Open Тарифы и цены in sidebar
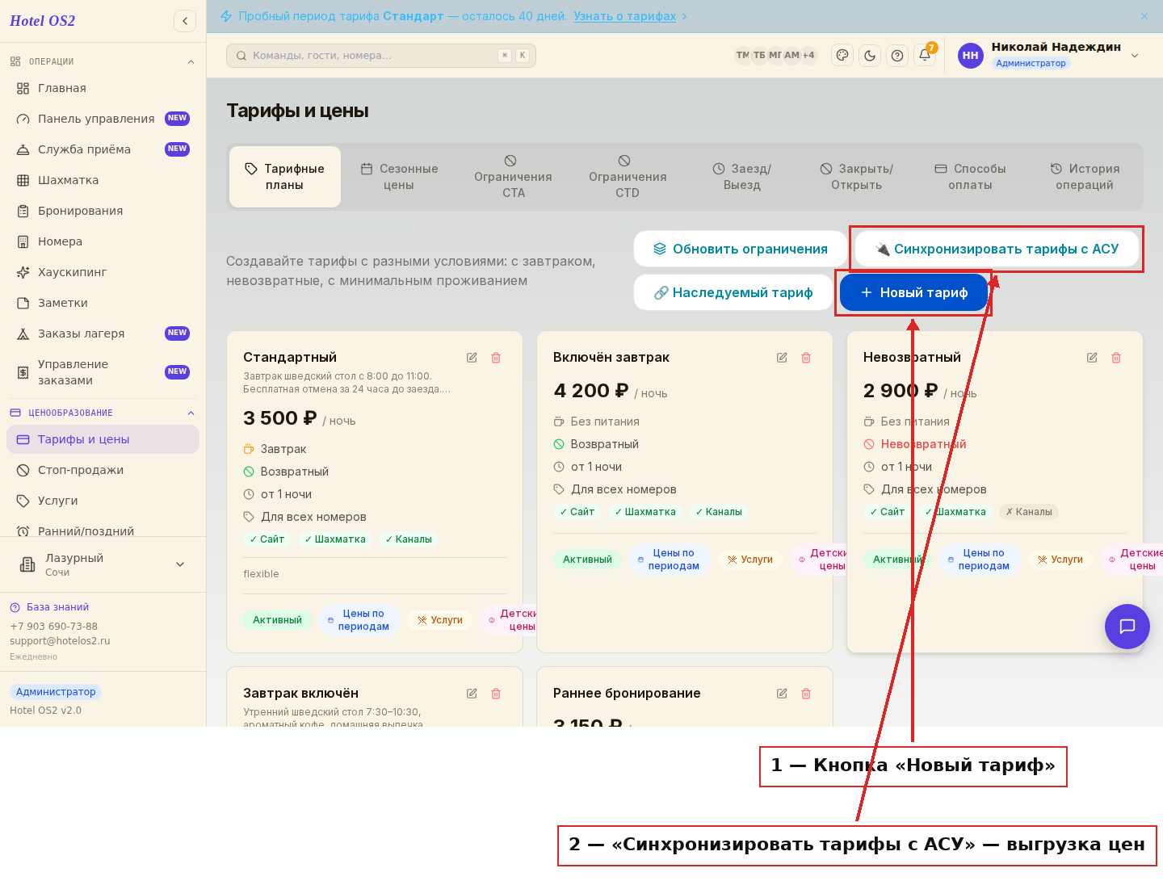Viewport: 1163px width, 885px height. pos(103,439)
